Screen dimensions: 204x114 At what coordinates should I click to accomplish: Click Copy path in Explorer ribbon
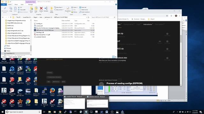22,10
